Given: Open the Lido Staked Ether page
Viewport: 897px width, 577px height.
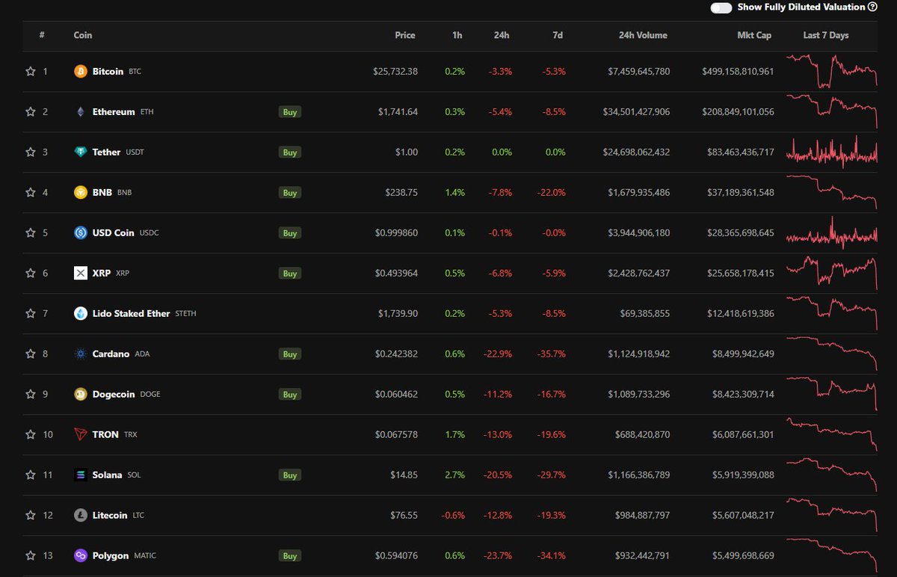Looking at the screenshot, I should 127,313.
